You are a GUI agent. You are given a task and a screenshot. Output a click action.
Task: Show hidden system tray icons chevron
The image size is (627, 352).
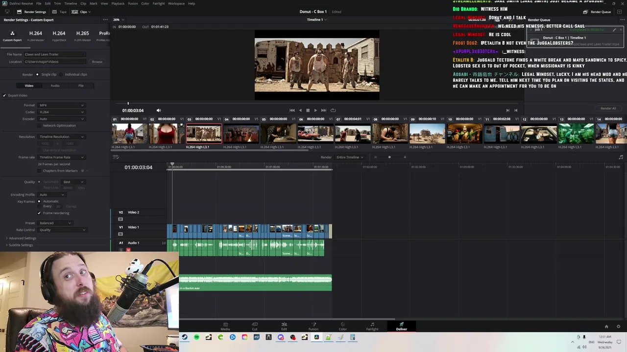click(x=572, y=342)
